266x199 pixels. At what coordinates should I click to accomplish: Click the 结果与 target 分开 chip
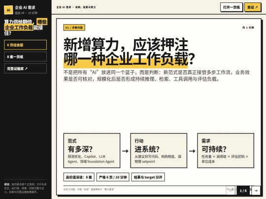[x=148, y=177]
